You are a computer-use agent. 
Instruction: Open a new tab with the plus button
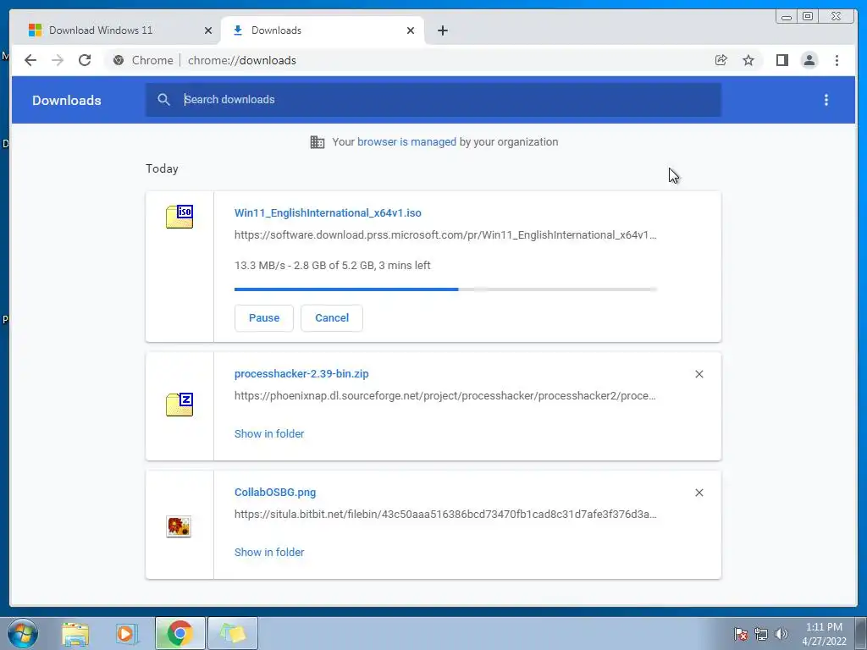tap(442, 30)
